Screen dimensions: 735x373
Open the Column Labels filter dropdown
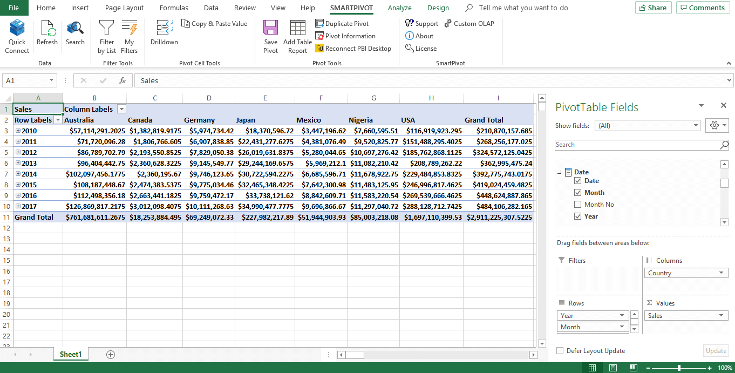(x=121, y=108)
